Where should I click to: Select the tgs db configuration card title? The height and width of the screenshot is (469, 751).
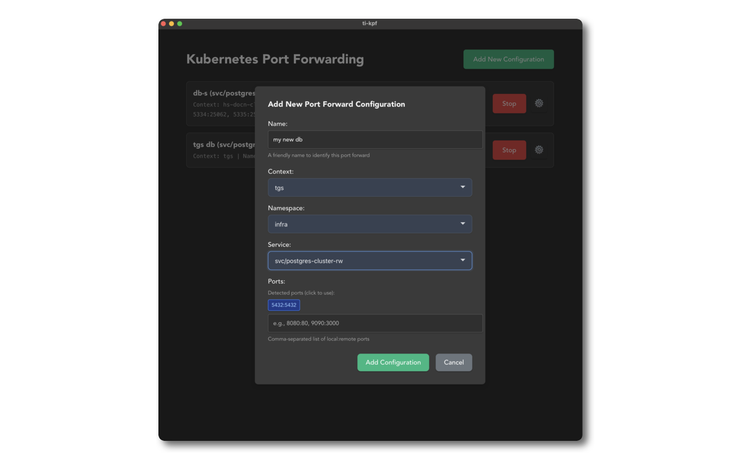224,145
